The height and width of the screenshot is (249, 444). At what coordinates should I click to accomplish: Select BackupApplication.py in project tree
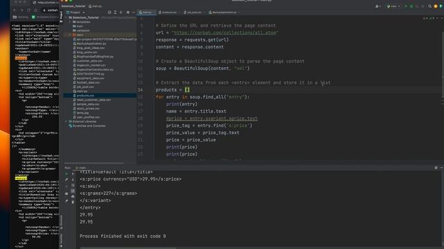click(x=89, y=44)
